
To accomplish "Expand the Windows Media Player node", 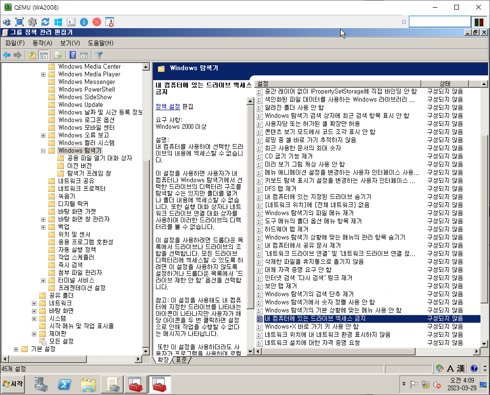I will 43,74.
